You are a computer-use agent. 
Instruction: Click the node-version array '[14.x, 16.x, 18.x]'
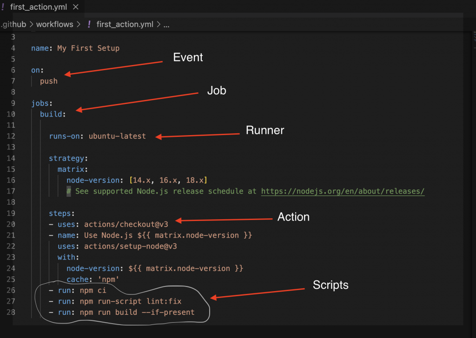(x=168, y=180)
